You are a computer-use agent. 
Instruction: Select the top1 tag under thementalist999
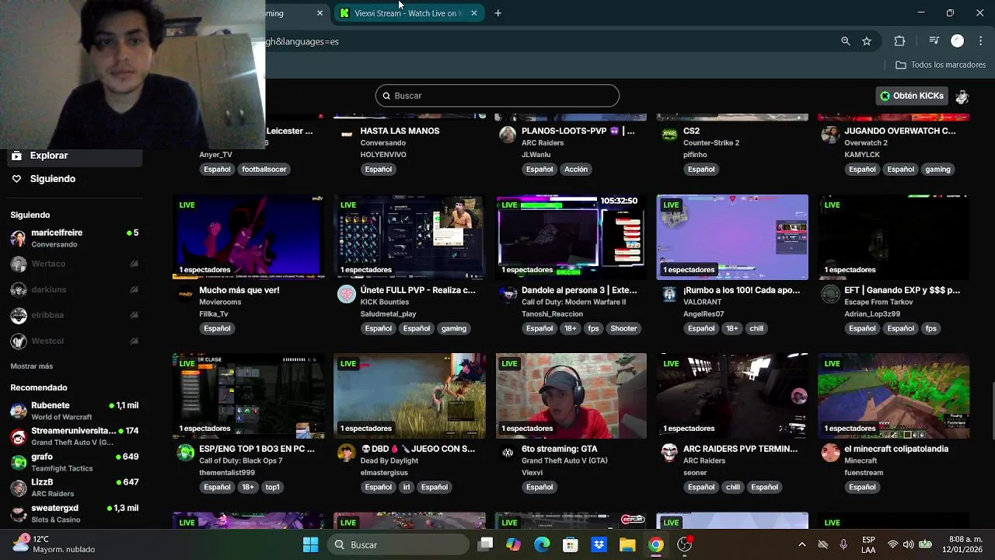tap(272, 488)
